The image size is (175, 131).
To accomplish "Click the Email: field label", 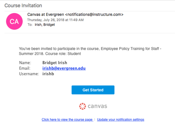I will pos(25,68).
